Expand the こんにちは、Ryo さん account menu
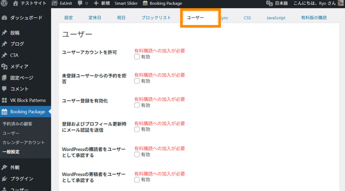This screenshot has height=191, width=345. tap(310, 3)
